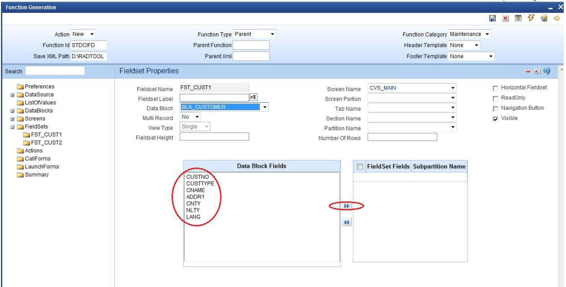Click the Summary folder icon
Image resolution: width=566 pixels, height=287 pixels.
tap(20, 175)
